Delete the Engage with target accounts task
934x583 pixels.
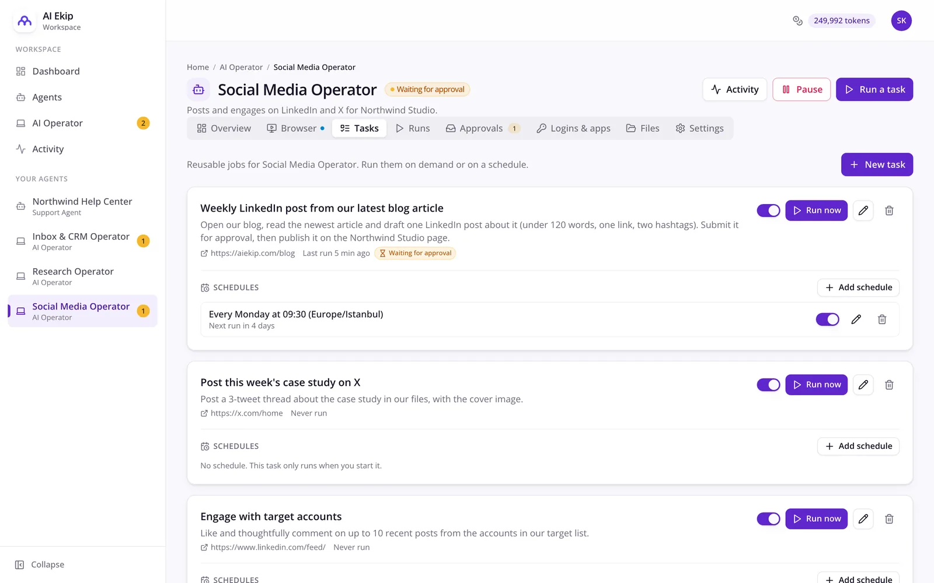click(x=889, y=519)
